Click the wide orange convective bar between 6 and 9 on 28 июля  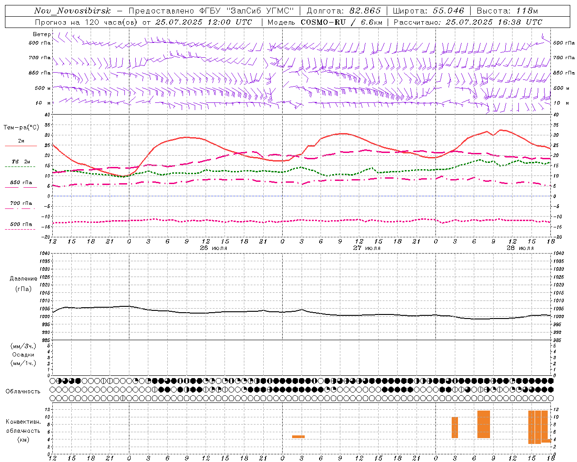pos(484,424)
